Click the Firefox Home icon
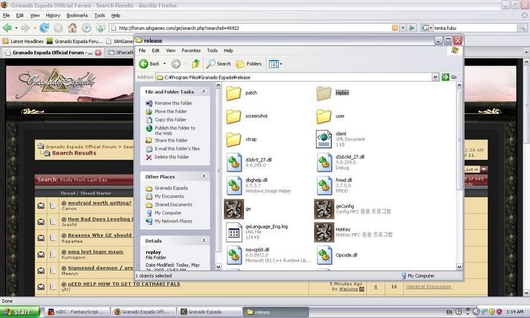Viewport: 530px width, 318px height. coord(72,28)
